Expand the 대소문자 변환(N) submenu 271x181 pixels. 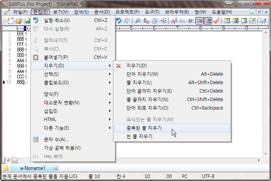coord(73,103)
